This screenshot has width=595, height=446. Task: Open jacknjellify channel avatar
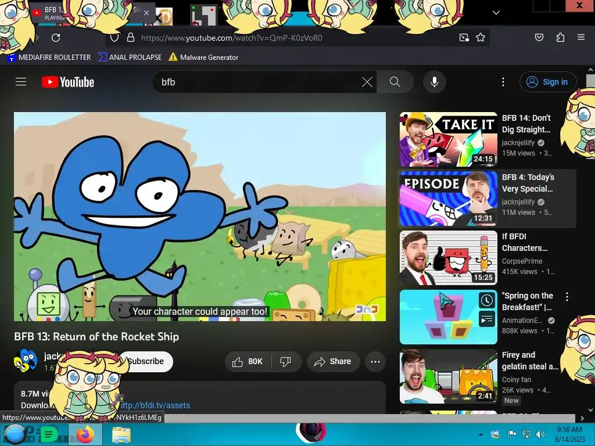(x=26, y=361)
